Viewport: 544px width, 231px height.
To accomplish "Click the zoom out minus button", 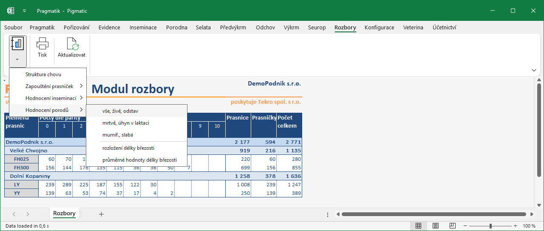I will (x=465, y=226).
